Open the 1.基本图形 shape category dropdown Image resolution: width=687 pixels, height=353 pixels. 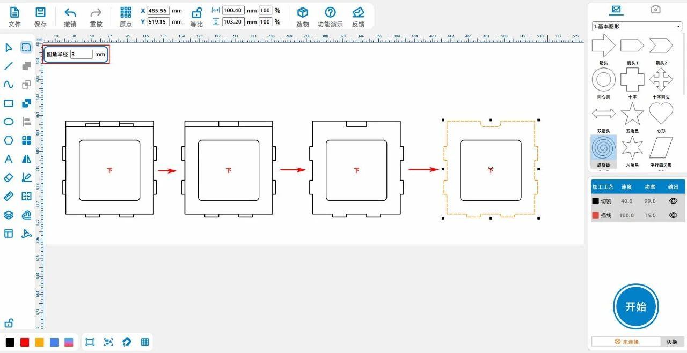pyautogui.click(x=637, y=26)
